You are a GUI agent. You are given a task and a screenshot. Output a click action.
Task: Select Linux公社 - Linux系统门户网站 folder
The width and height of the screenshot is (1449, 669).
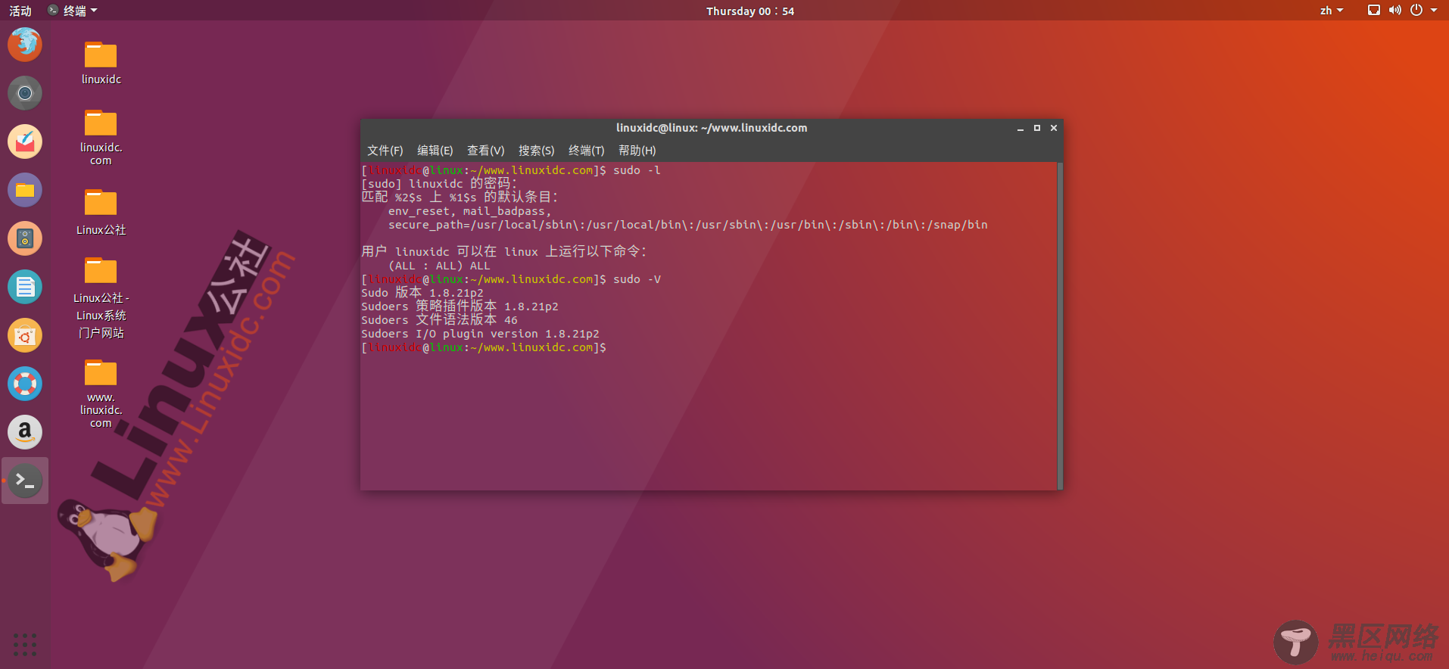101,297
